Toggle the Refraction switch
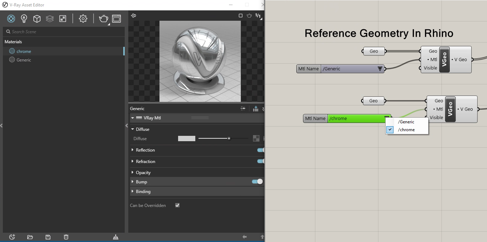The height and width of the screenshot is (242, 487). pyautogui.click(x=261, y=162)
